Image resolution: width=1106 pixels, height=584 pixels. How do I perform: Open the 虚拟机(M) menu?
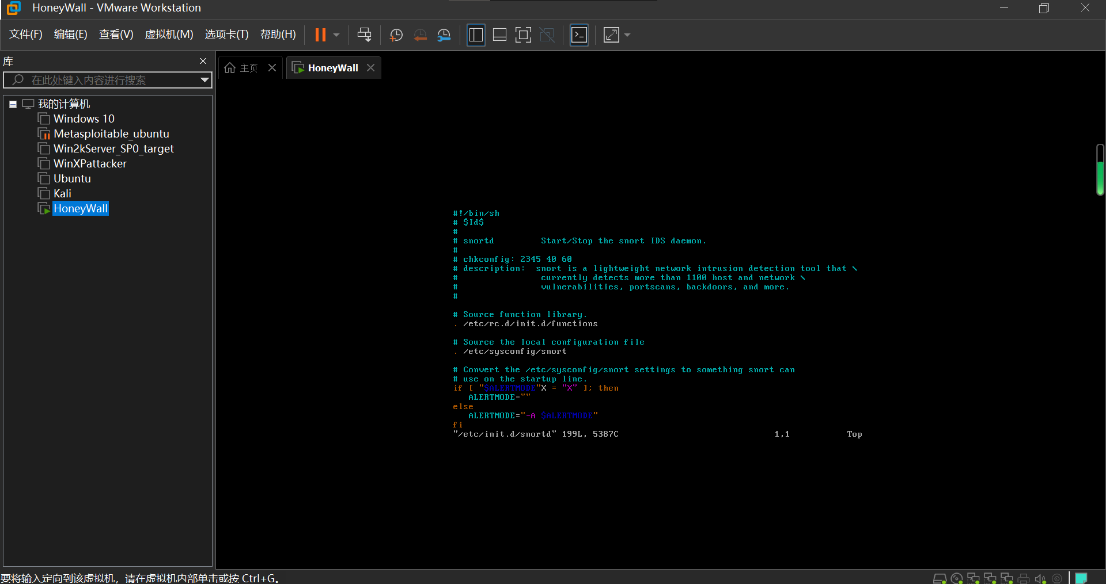pos(169,35)
